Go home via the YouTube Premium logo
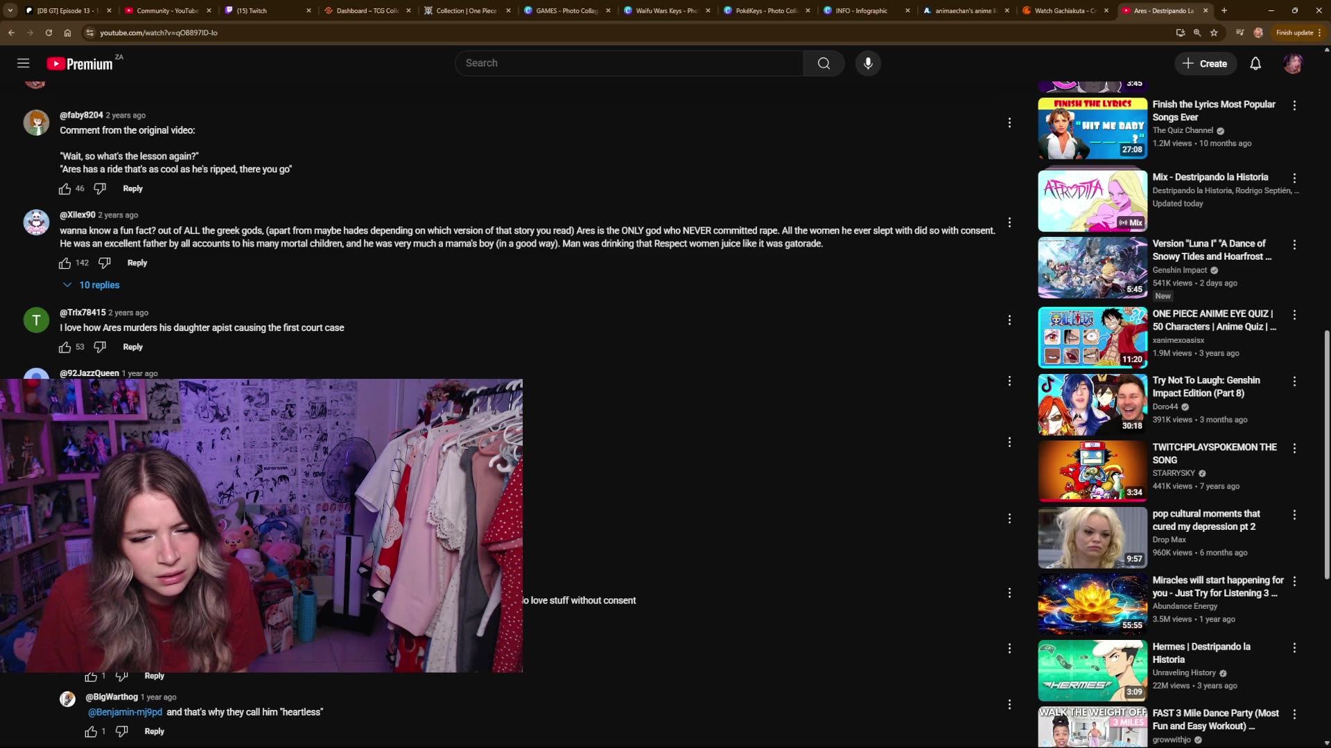The image size is (1331, 748). (82, 63)
